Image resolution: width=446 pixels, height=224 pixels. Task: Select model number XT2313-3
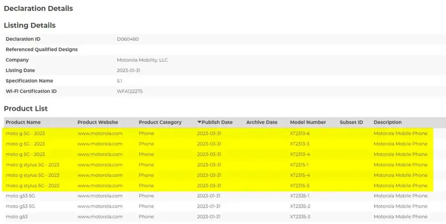click(x=300, y=144)
